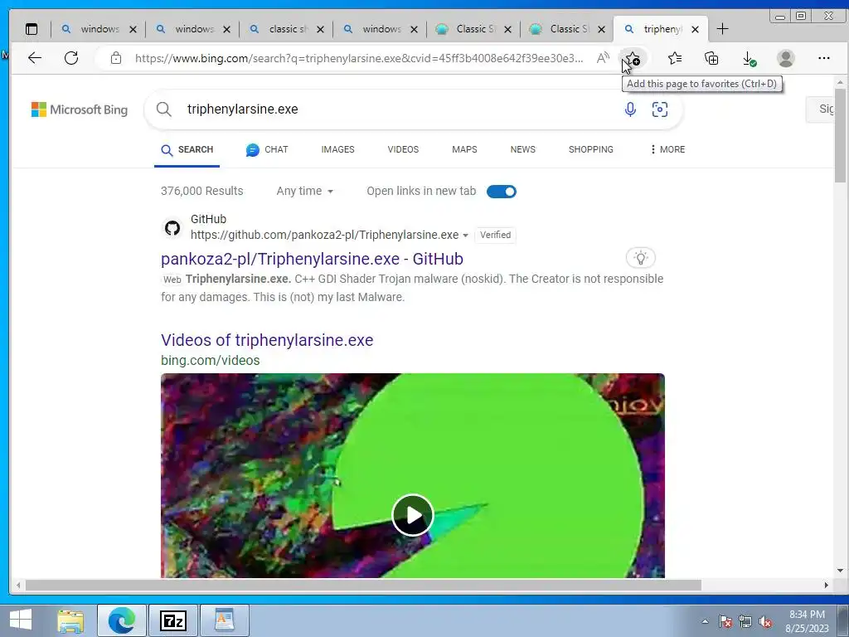Click Microsoft Edge taskbar icon
The image size is (849, 637).
click(x=122, y=620)
